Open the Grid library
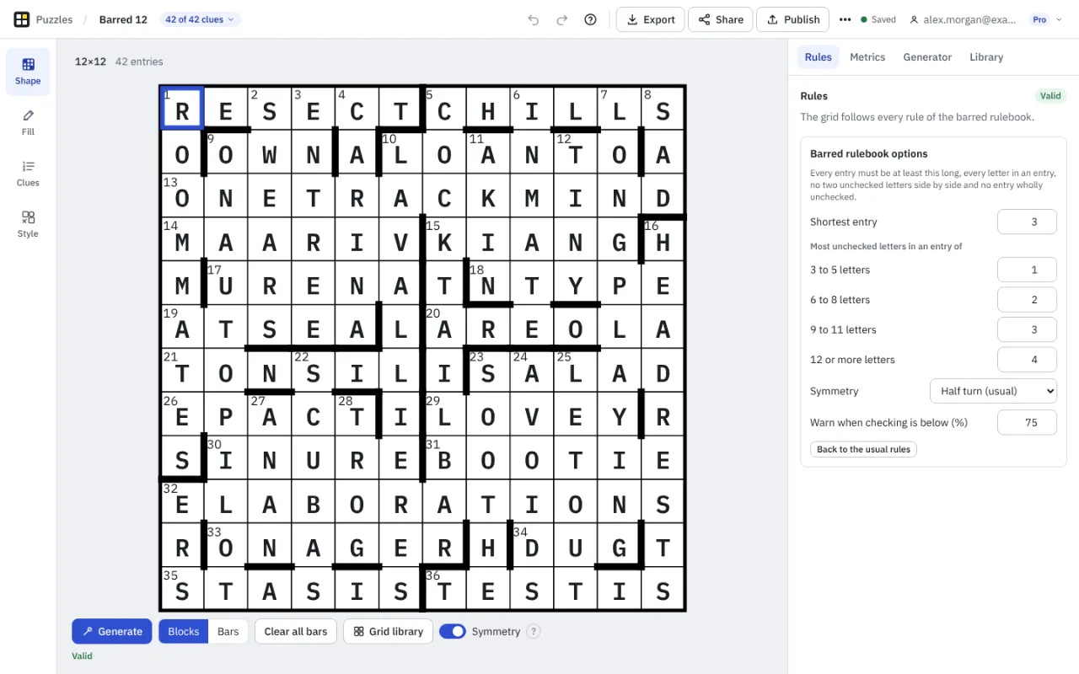Screen dimensions: 1079x674 (x=389, y=632)
